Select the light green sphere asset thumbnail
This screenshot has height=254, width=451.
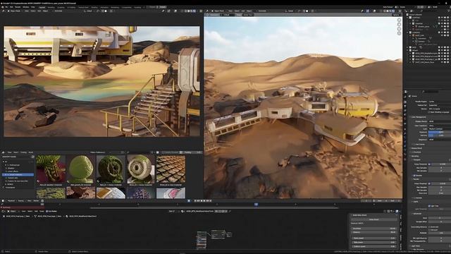point(81,169)
